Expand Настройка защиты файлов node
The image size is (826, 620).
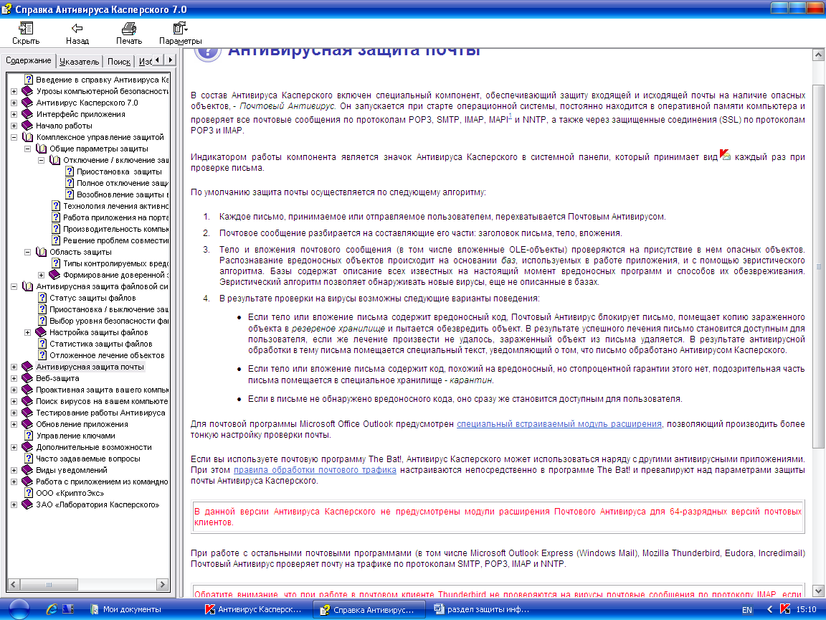[x=28, y=332]
